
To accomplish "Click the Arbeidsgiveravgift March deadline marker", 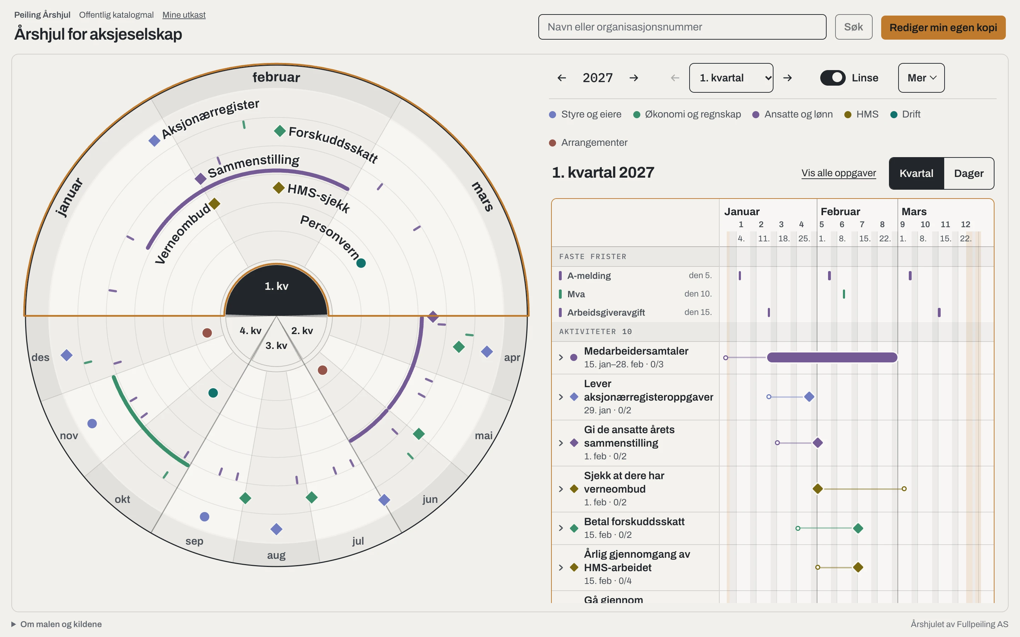I will 939,312.
